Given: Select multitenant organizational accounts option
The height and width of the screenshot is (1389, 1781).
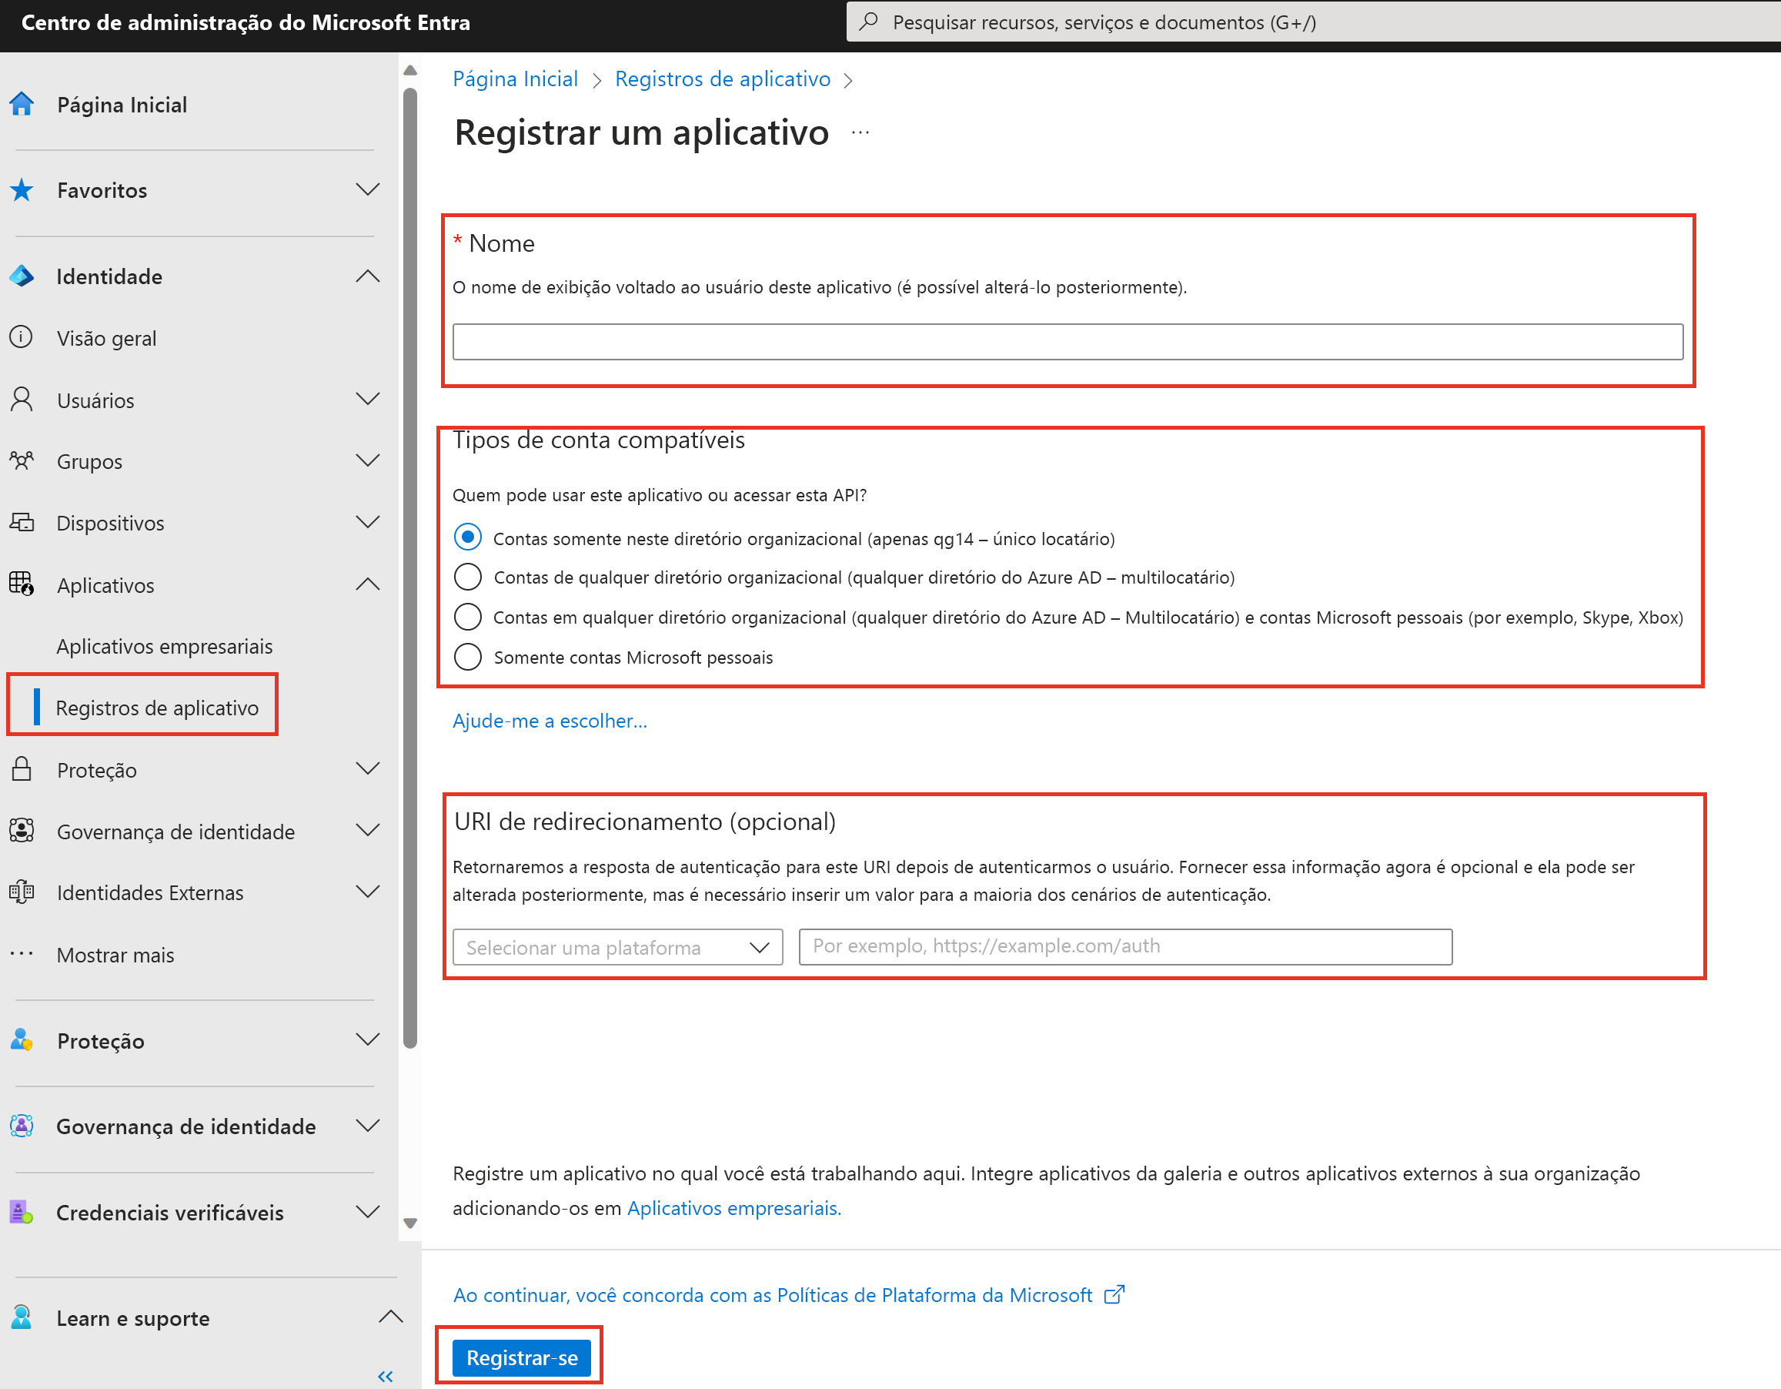Looking at the screenshot, I should click(x=467, y=577).
